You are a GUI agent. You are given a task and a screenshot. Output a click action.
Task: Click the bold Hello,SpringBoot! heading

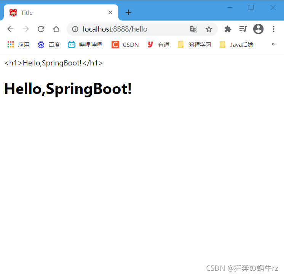[x=68, y=89]
